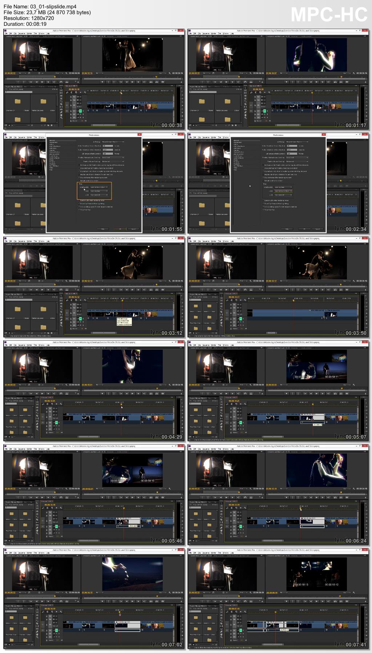Close the Preferences dialog in the 00:01:55 frame
Viewport: 372px width, 653px height.
pos(139,135)
